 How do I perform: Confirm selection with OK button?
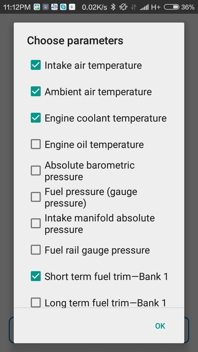[160, 326]
